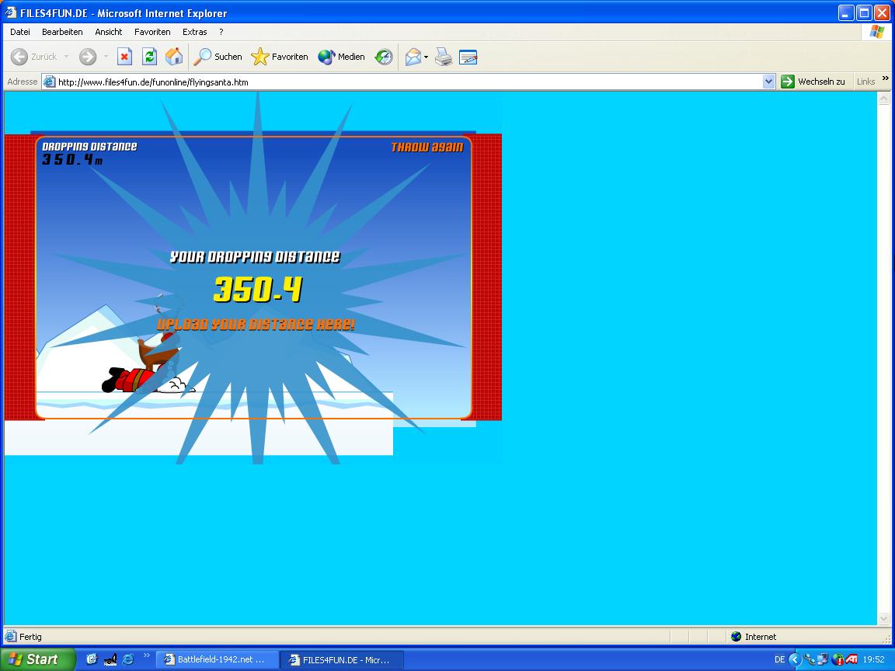
Task: Click the page icon in address bar
Action: [x=50, y=82]
